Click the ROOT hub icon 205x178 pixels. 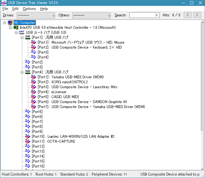[x=22, y=33]
